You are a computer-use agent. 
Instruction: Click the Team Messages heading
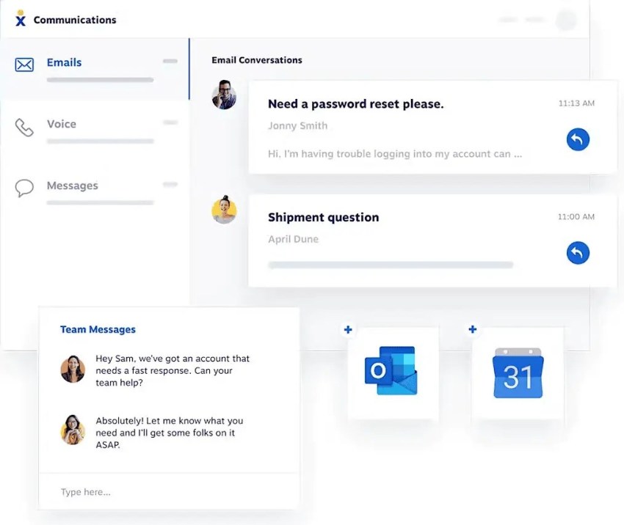coord(98,329)
